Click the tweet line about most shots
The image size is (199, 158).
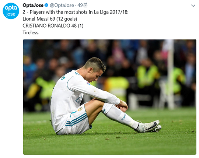[x=76, y=12]
